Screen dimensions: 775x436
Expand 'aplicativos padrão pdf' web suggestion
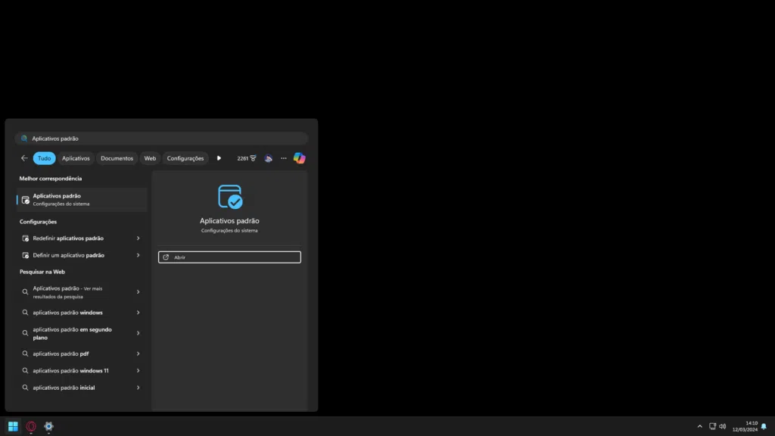tap(139, 353)
